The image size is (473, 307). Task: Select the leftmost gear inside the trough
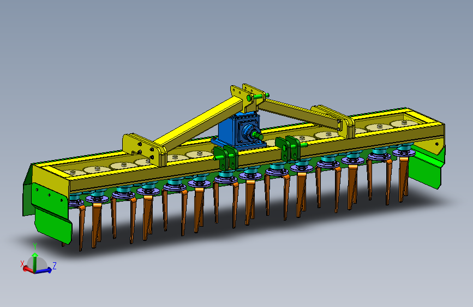[x=73, y=173]
